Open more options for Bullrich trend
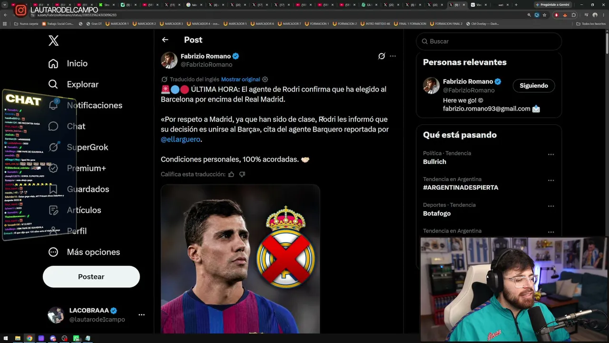Image resolution: width=609 pixels, height=343 pixels. [x=551, y=154]
